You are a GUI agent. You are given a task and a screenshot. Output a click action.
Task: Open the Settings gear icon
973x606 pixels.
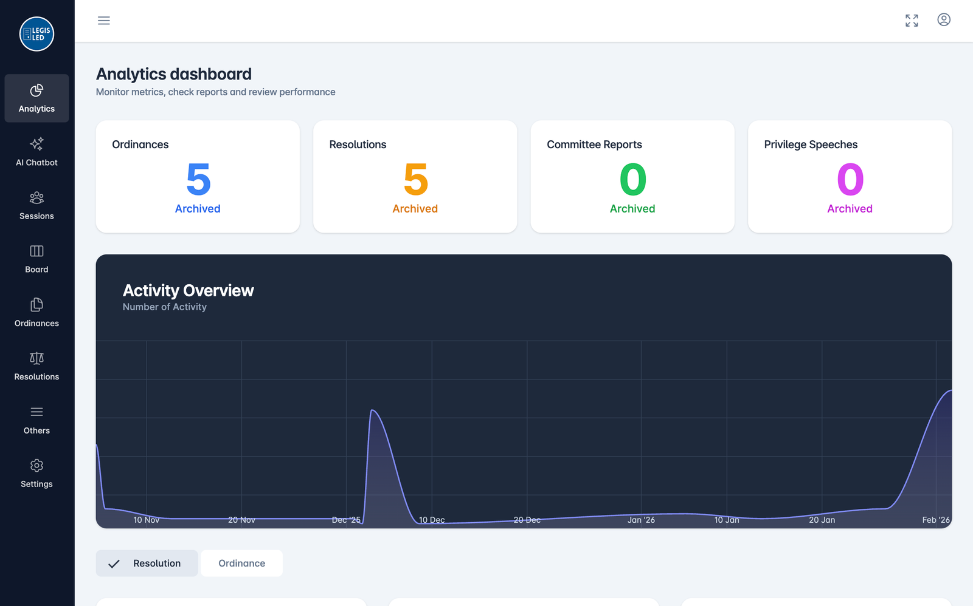pos(36,466)
